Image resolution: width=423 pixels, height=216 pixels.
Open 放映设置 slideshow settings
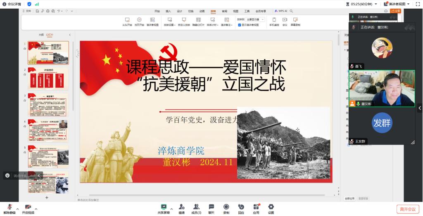[169, 21]
